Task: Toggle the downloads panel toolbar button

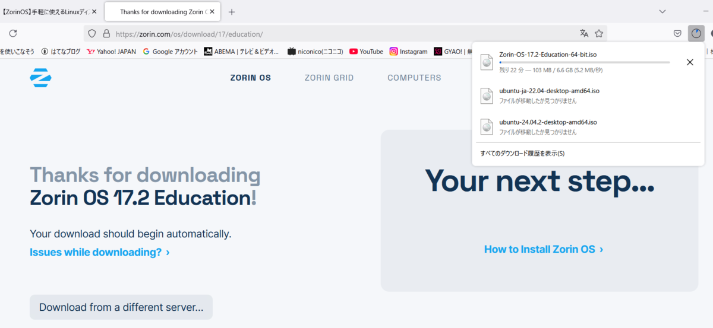Action: [x=696, y=34]
